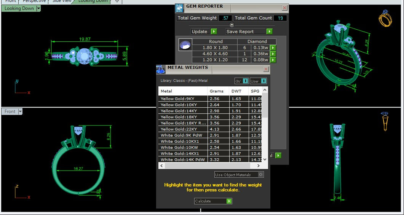The height and width of the screenshot is (215, 404).
Task: Click the Total Gem Weight value .57
Action: (225, 18)
